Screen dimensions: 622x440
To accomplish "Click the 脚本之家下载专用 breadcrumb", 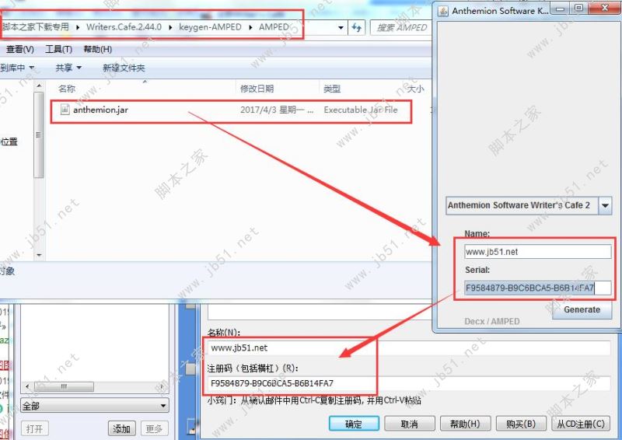I will [36, 27].
